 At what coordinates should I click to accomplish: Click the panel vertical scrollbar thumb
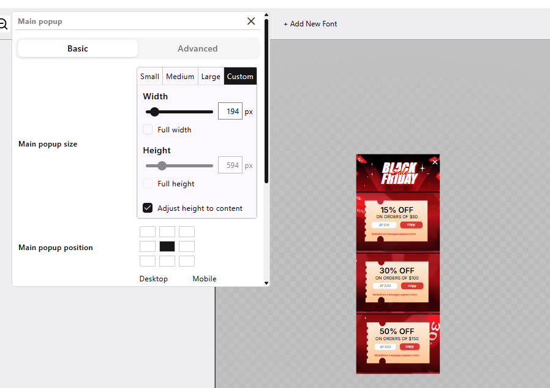[266, 101]
